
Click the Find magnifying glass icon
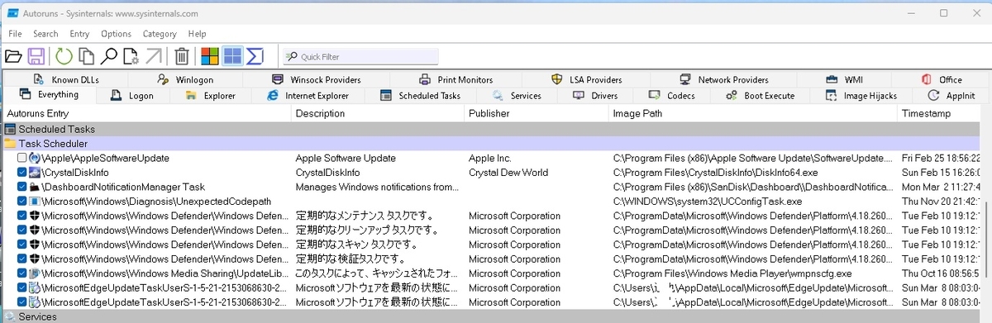(108, 56)
